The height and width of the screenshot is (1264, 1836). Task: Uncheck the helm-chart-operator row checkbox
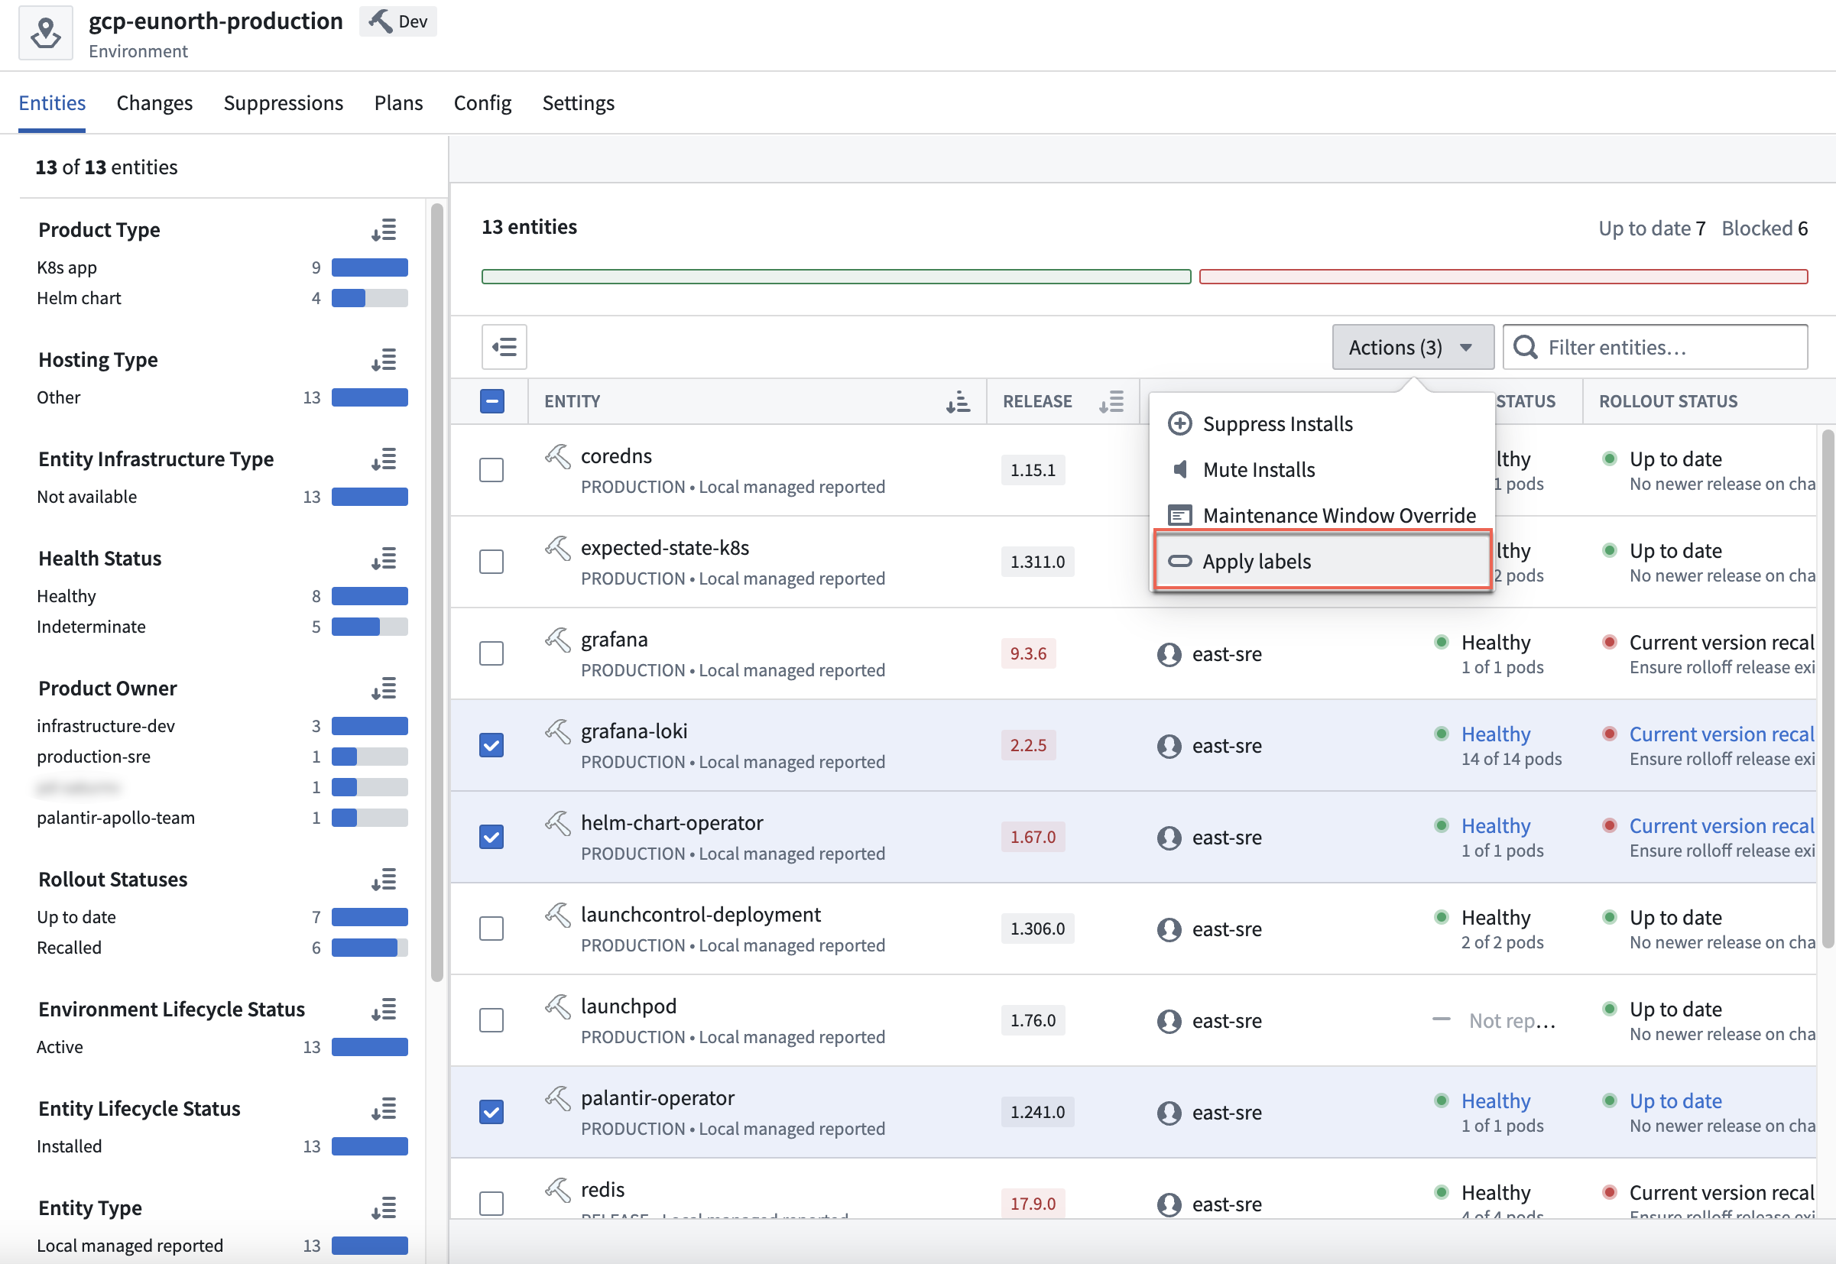click(x=492, y=837)
